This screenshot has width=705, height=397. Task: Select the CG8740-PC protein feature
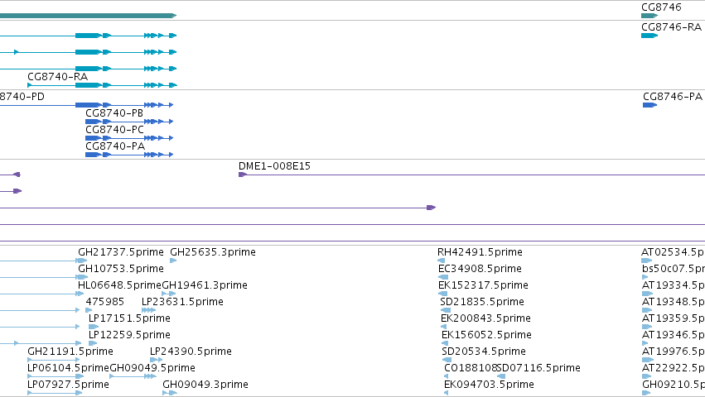(129, 138)
